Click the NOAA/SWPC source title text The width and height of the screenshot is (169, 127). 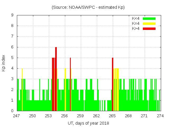(88, 7)
